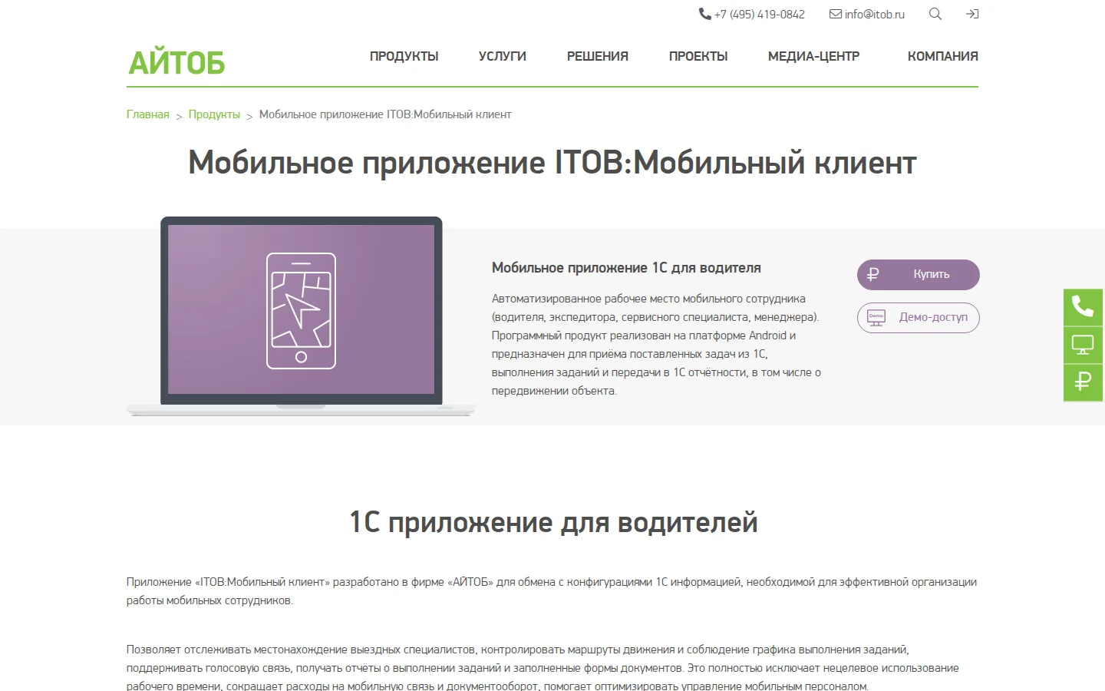Call the +7 (495) 419-0842 link

click(759, 15)
